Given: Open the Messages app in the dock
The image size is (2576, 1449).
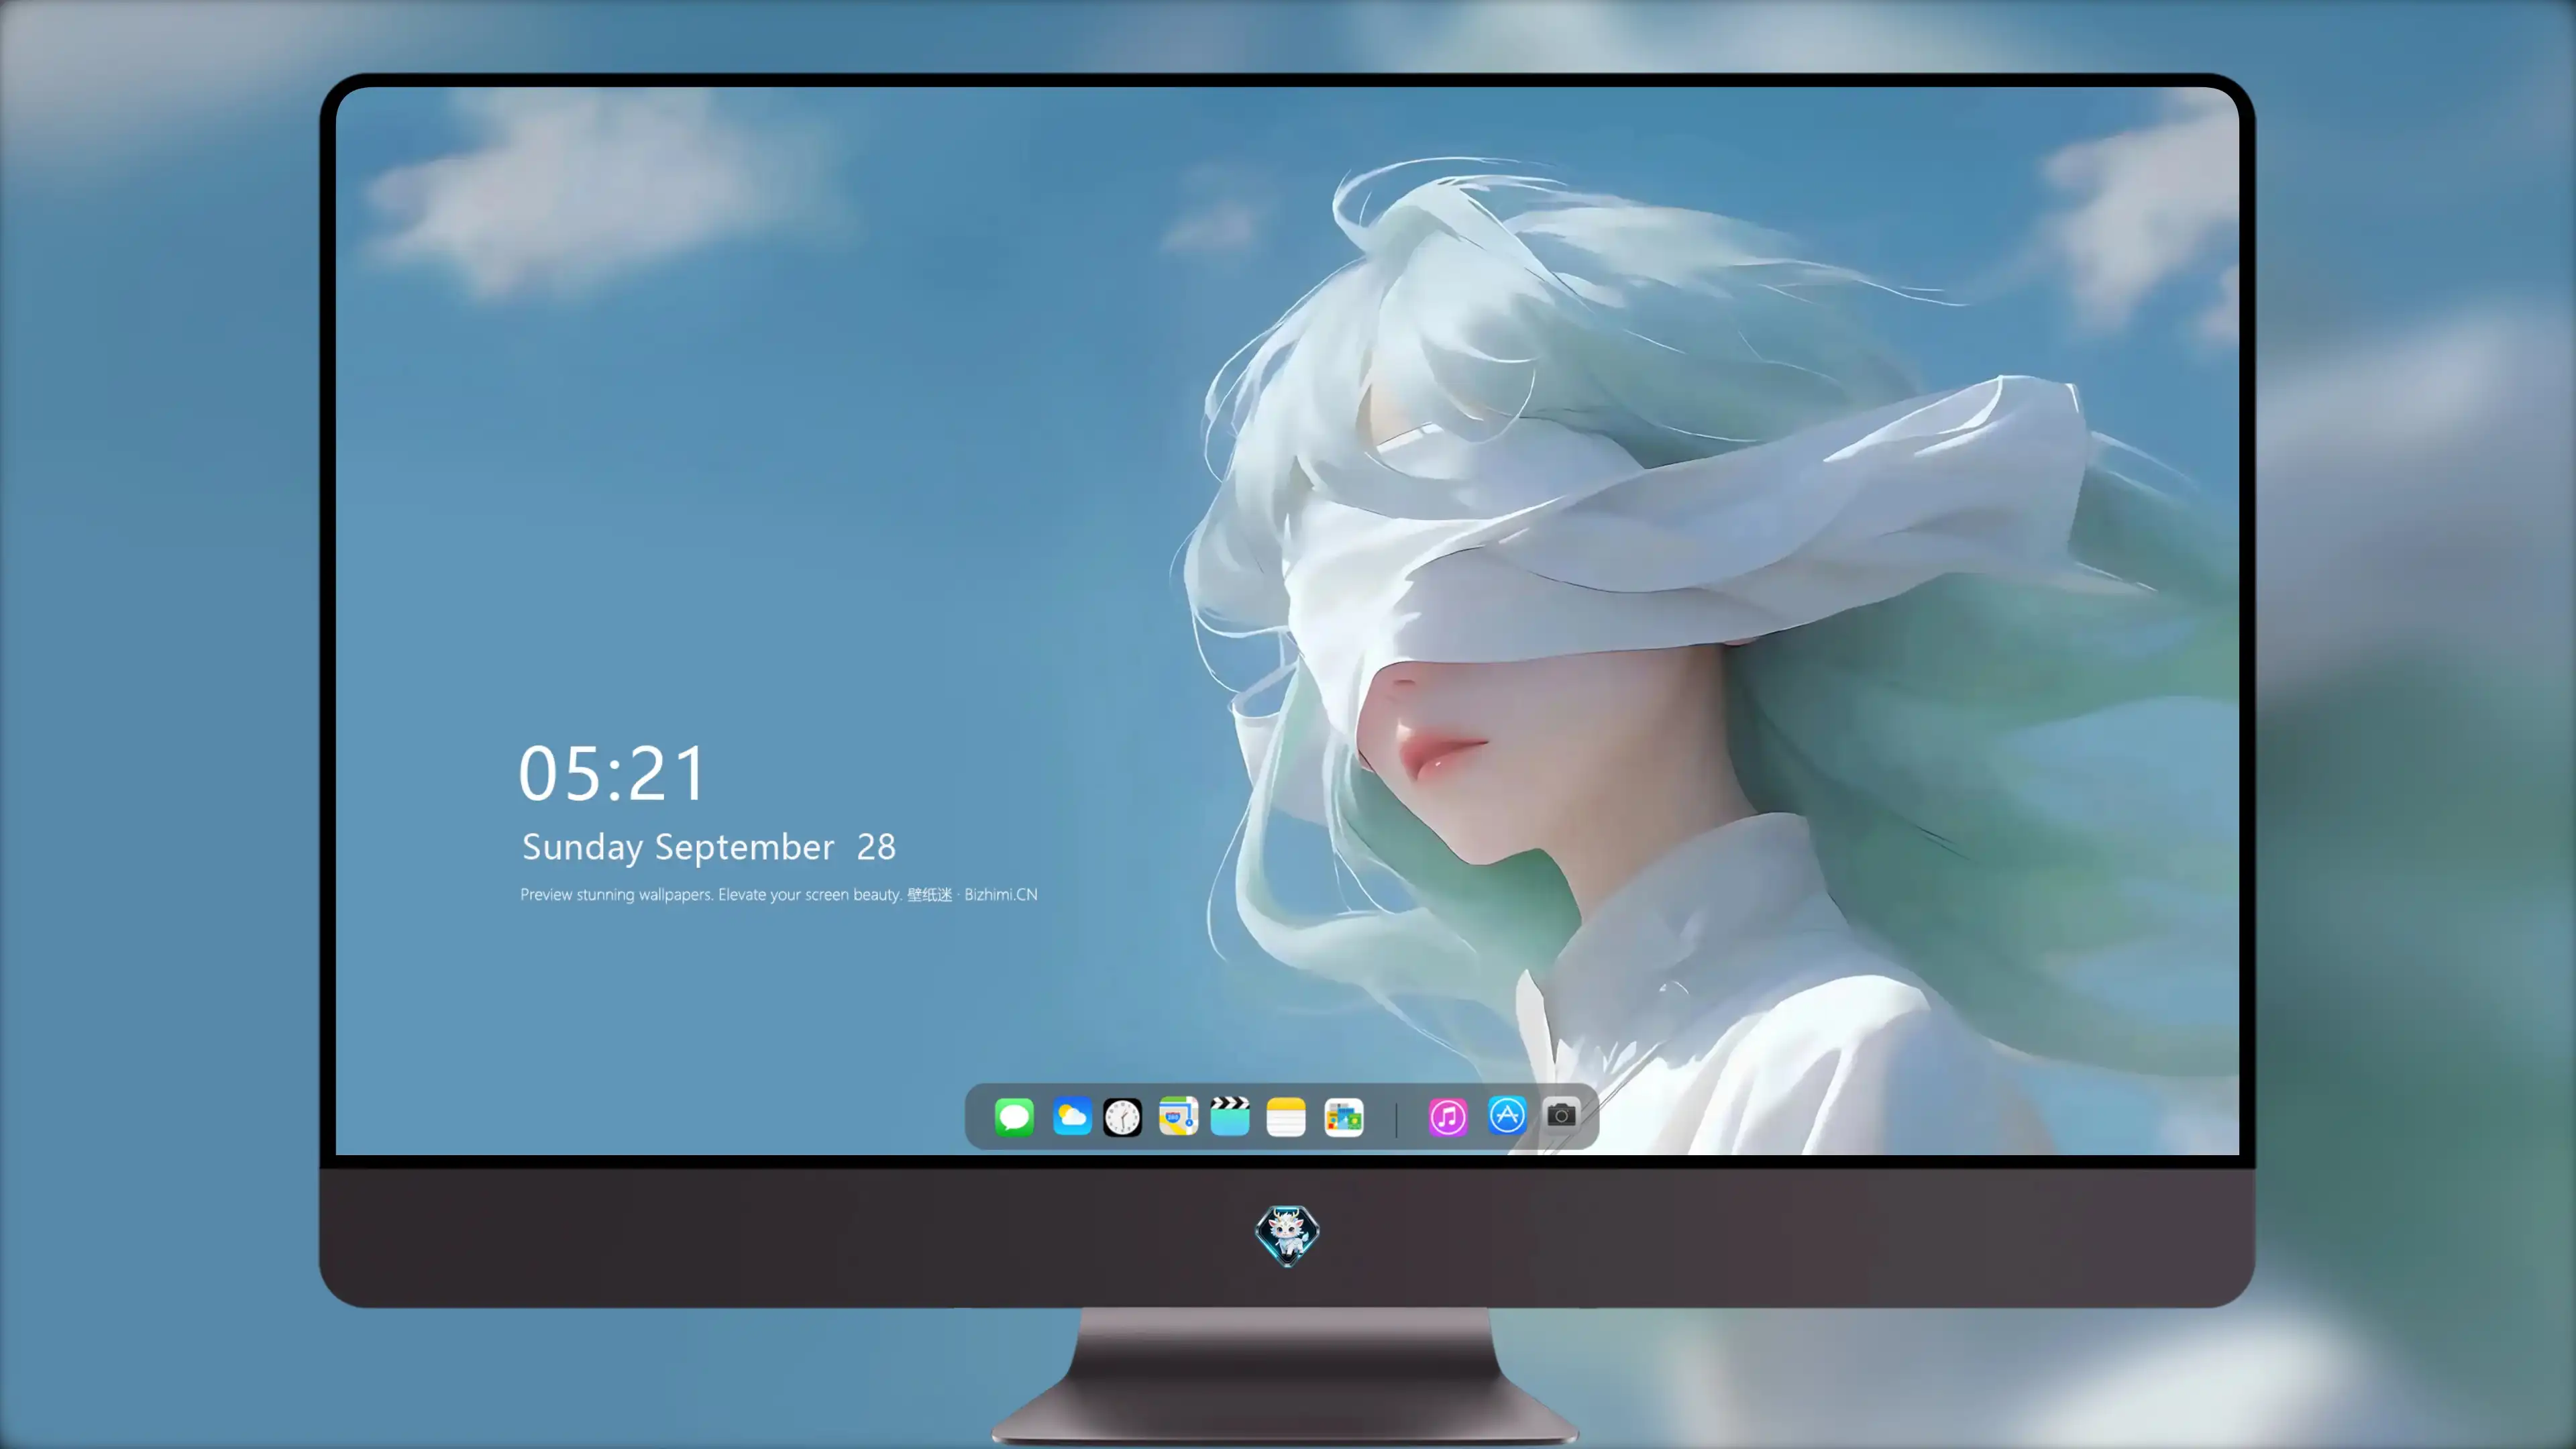Looking at the screenshot, I should pyautogui.click(x=1014, y=1116).
